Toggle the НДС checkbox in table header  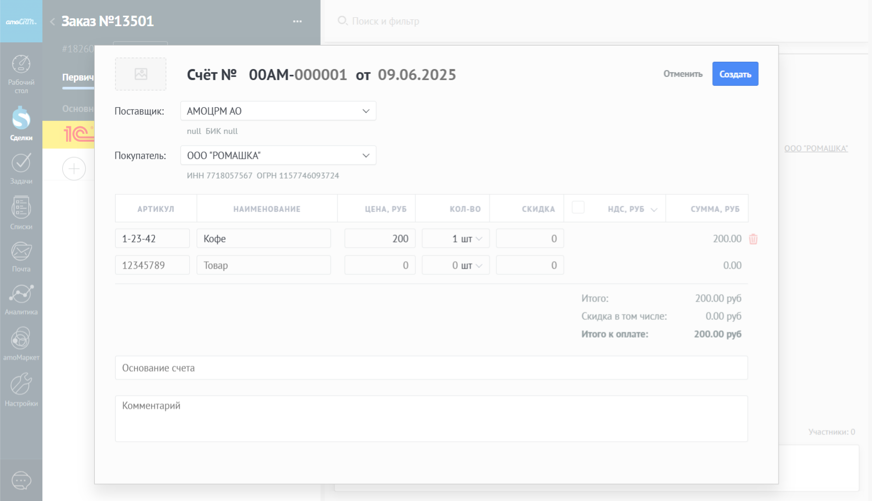tap(578, 207)
